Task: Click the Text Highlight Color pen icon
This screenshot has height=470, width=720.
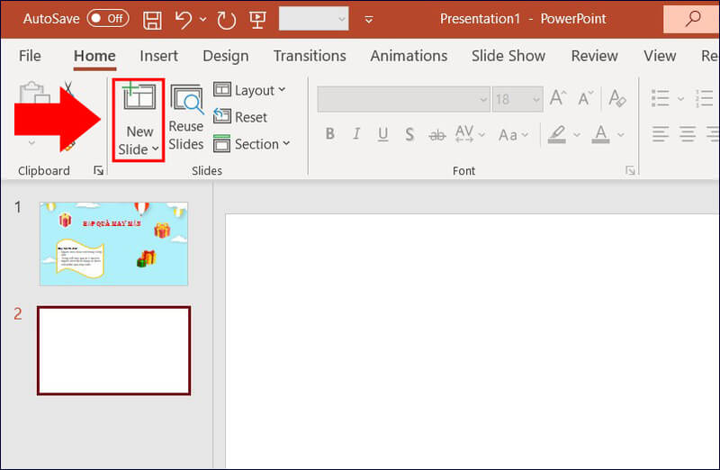Action: pos(557,134)
